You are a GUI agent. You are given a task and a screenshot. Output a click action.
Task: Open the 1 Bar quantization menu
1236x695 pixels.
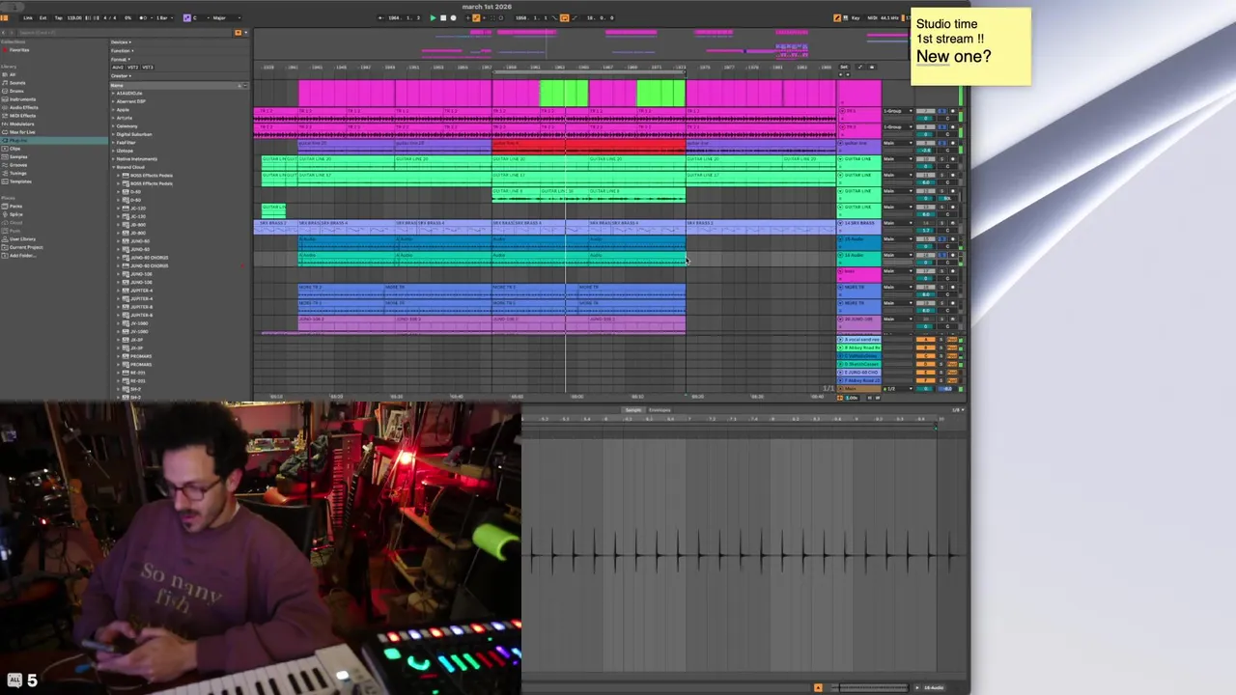pos(163,17)
